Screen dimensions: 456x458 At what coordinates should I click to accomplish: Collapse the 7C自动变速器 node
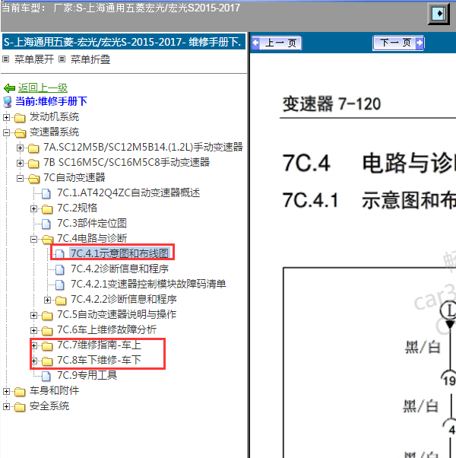click(20, 178)
